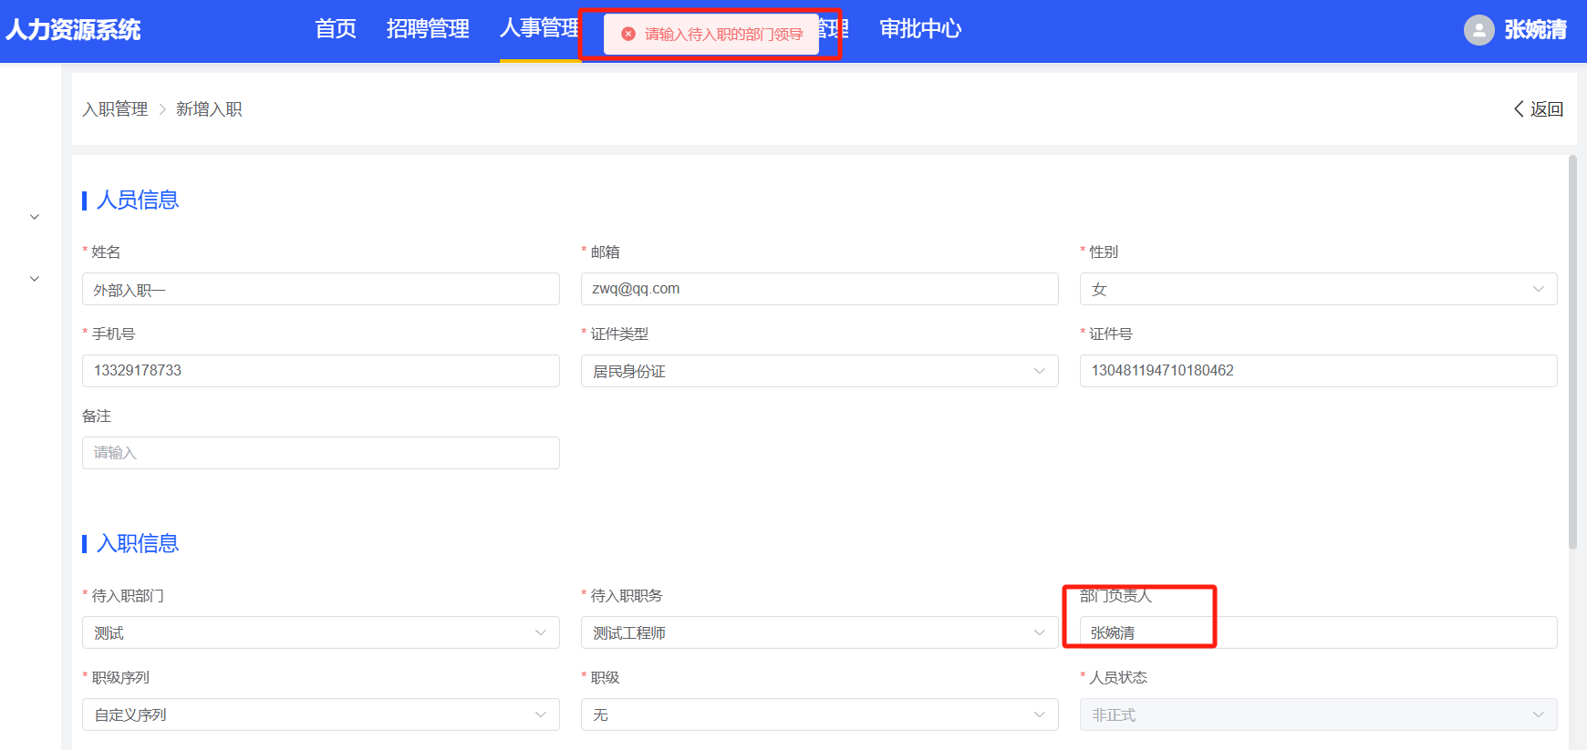1587x750 pixels.
Task: Click the back arrow icon beside 返回
Action: tap(1519, 109)
